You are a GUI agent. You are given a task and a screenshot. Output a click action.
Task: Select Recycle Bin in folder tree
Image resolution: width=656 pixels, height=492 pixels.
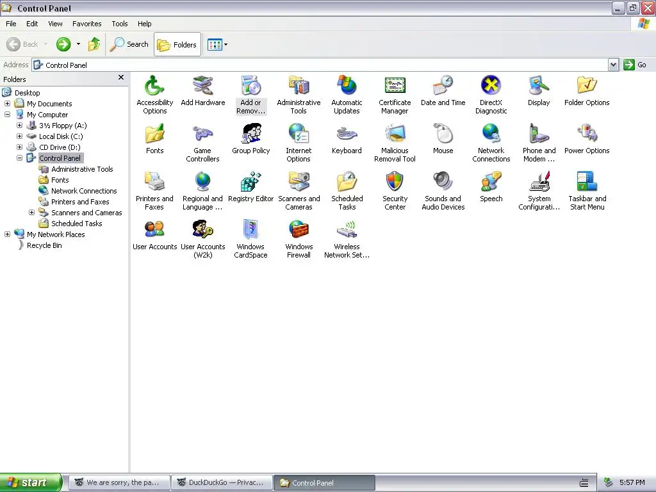(44, 245)
